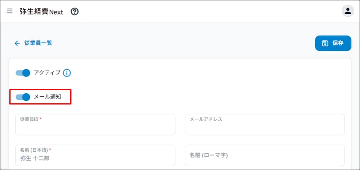Click the 弥生経費Next app title
360x170 pixels.
[41, 12]
